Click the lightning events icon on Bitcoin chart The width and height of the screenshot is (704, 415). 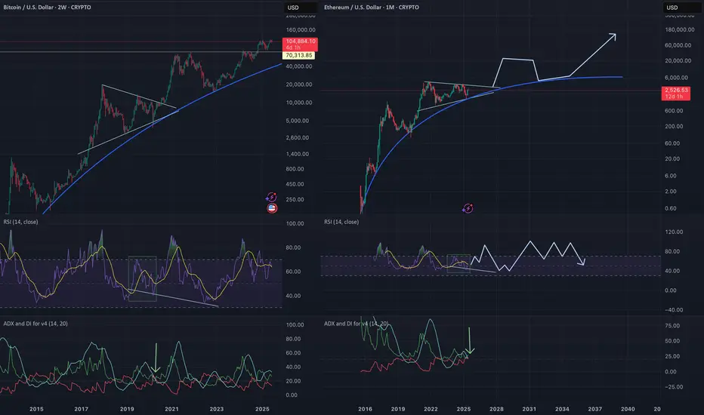pos(271,197)
